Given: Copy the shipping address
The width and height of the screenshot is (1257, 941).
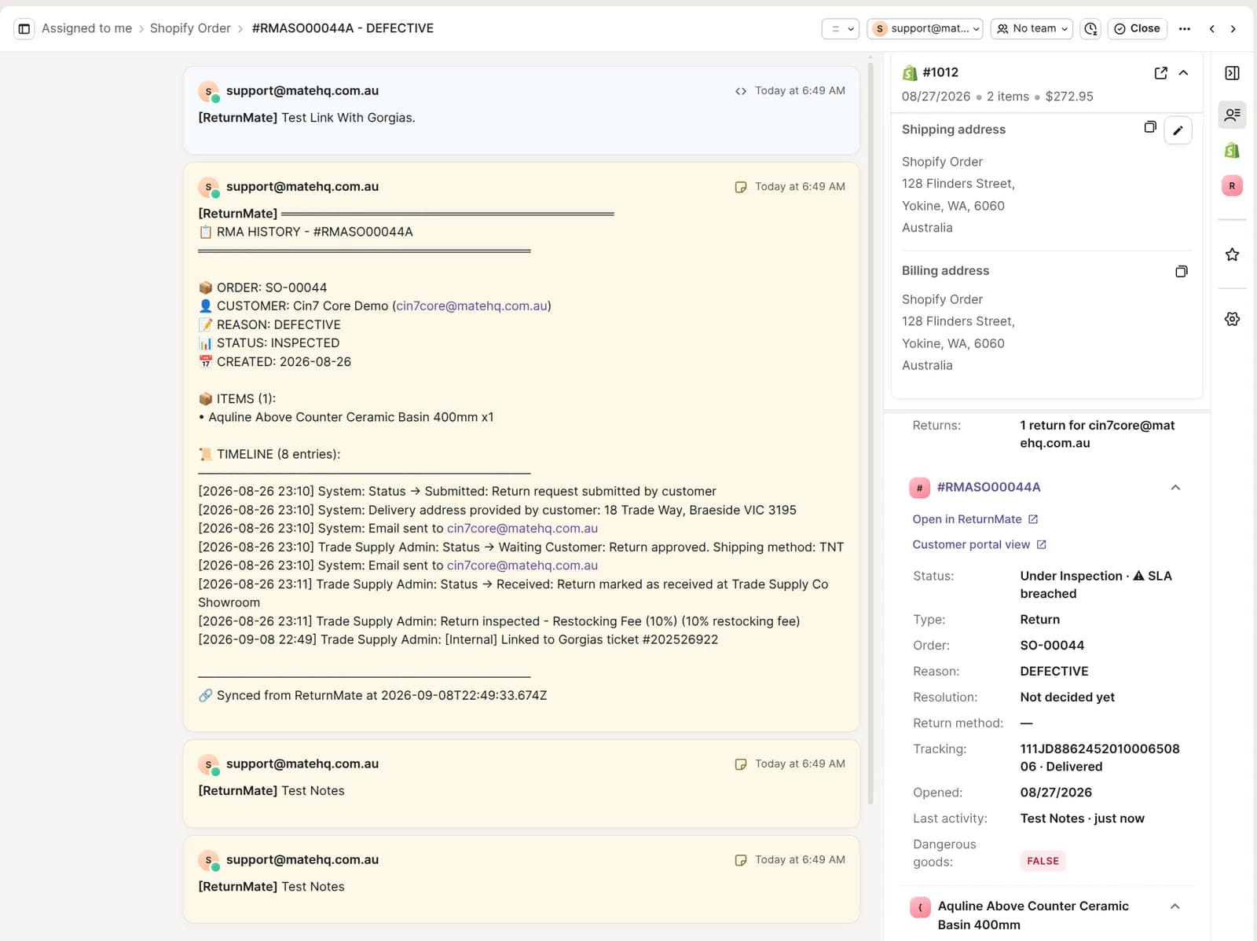Looking at the screenshot, I should [x=1150, y=127].
